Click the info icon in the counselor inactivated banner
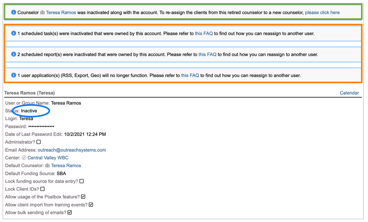 14,12
